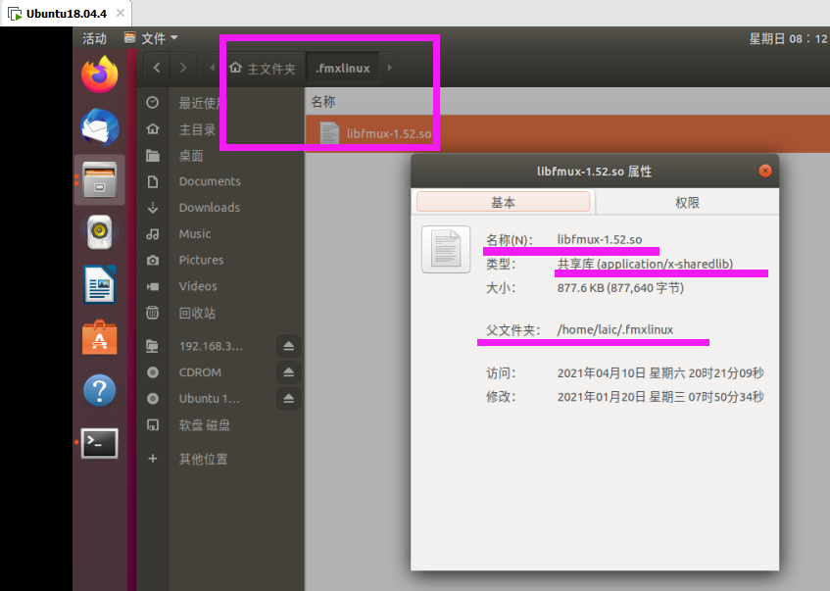Click the back navigation arrow

click(157, 68)
